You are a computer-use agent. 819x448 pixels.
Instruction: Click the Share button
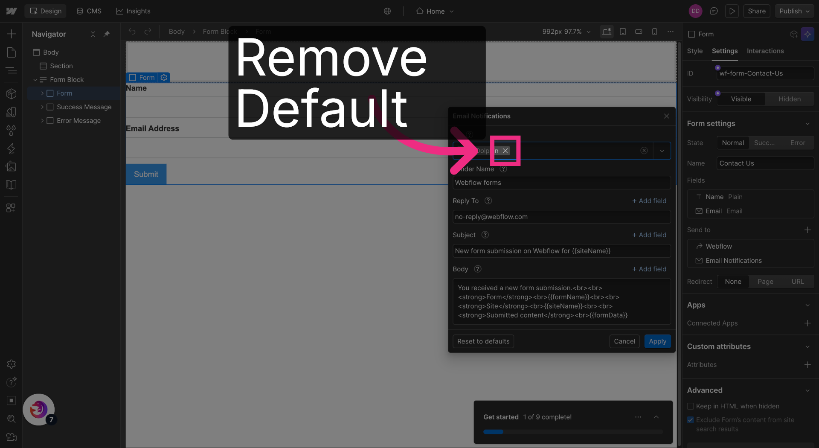756,11
